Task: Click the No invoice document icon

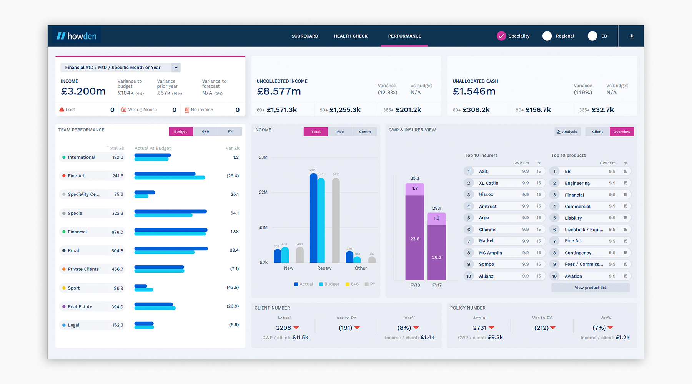Action: [x=187, y=110]
